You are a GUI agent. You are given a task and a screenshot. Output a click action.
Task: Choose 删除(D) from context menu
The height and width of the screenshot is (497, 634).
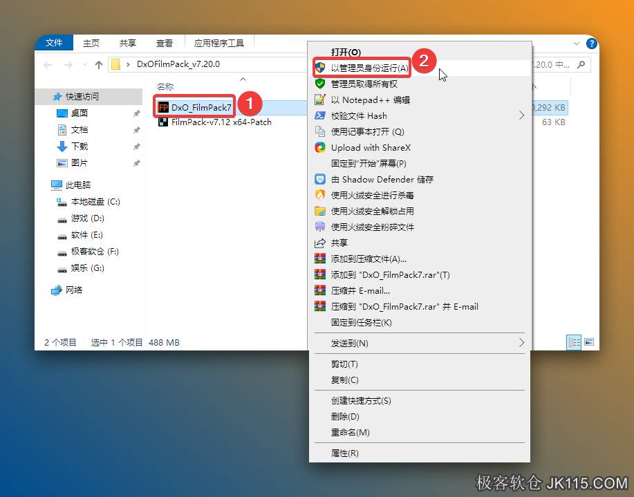click(420, 416)
